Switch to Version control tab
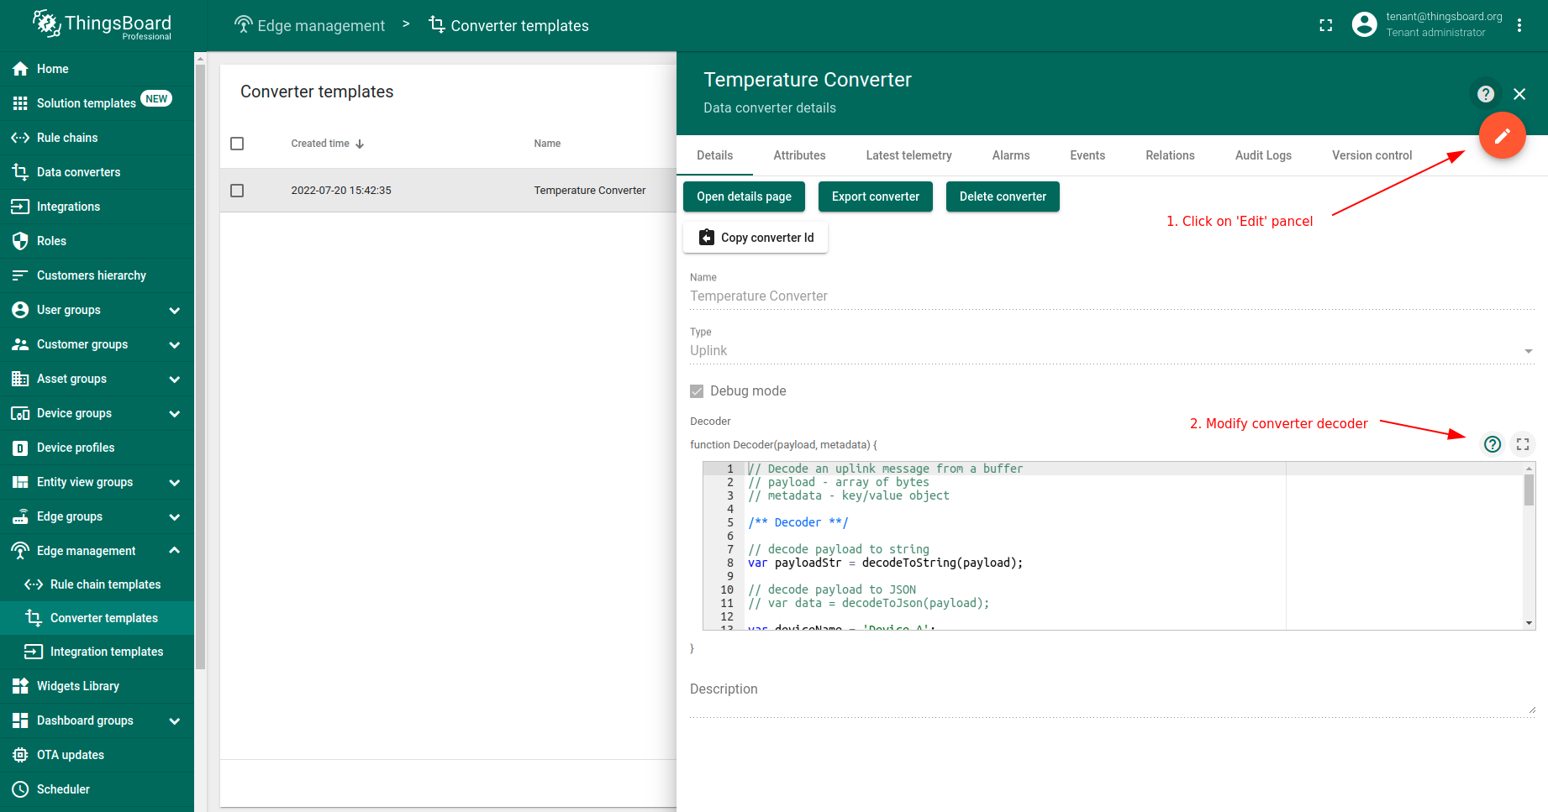This screenshot has width=1548, height=812. coord(1372,155)
